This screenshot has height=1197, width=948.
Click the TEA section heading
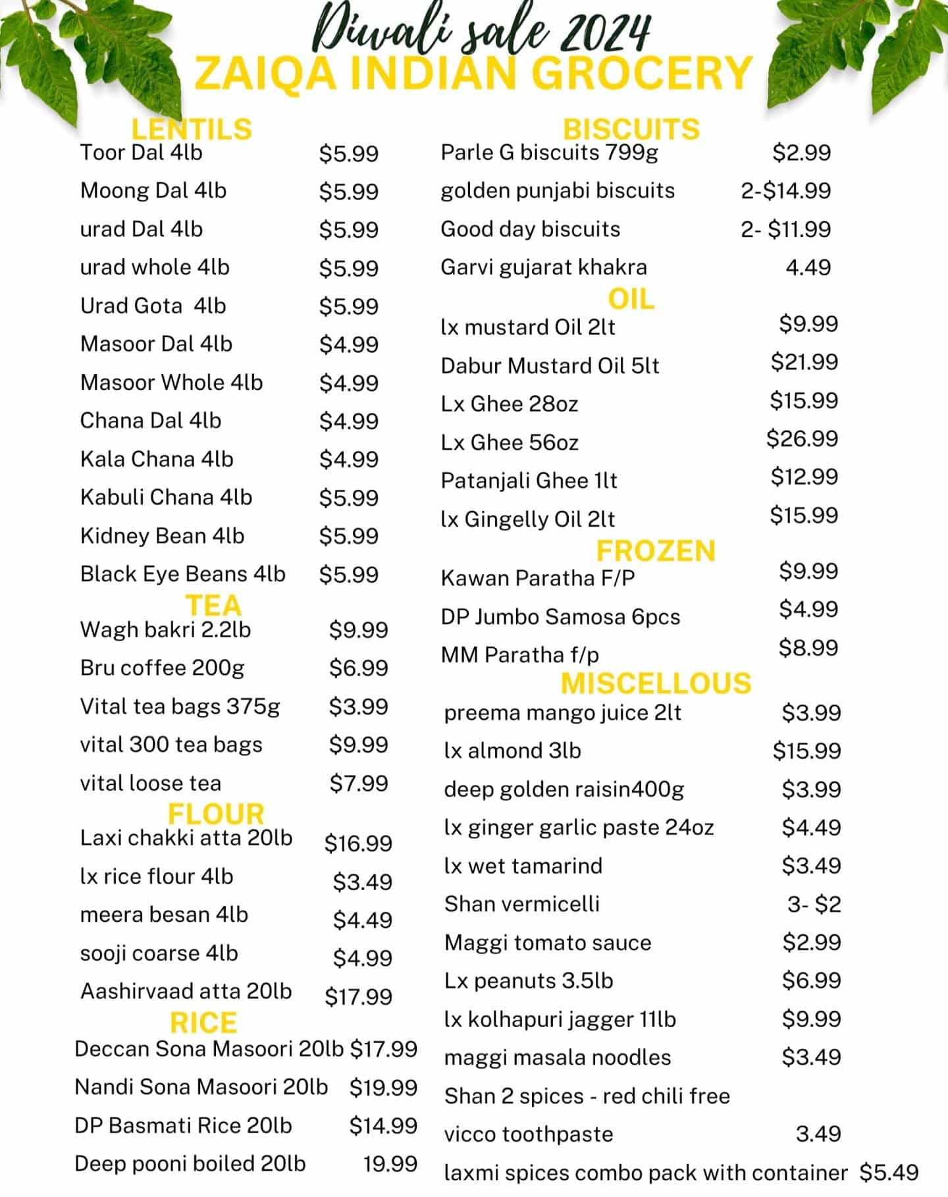click(x=213, y=605)
